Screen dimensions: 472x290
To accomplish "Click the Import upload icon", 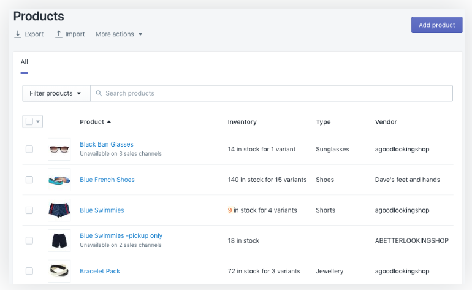I will coord(59,34).
